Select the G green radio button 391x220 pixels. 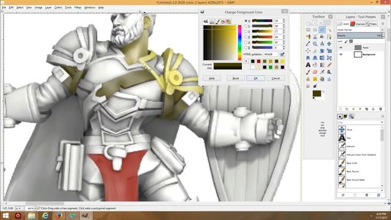click(246, 42)
